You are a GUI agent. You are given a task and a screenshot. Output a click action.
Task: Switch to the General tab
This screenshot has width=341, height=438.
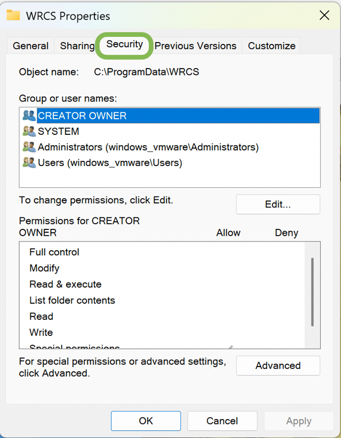pos(30,46)
